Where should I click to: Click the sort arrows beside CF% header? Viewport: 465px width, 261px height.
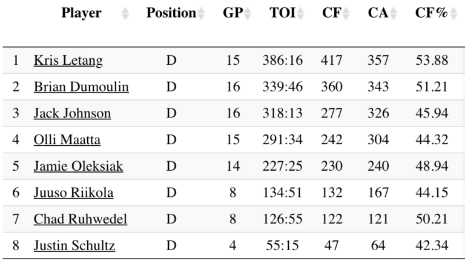(x=452, y=13)
